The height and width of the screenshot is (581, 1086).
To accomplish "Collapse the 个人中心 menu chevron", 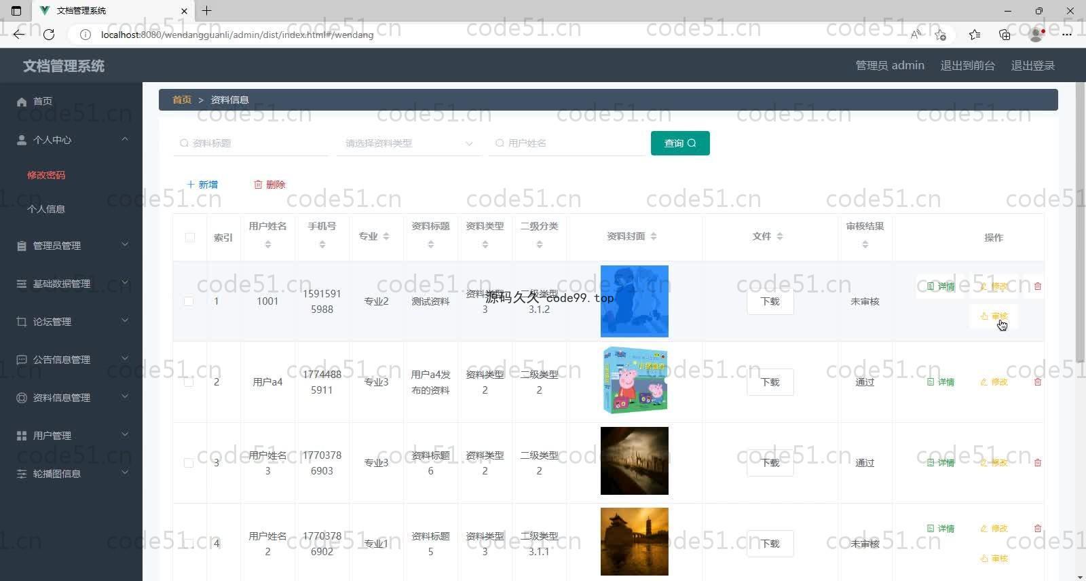I will [125, 139].
